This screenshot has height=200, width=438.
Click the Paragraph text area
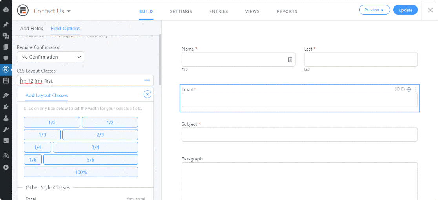pos(299,181)
